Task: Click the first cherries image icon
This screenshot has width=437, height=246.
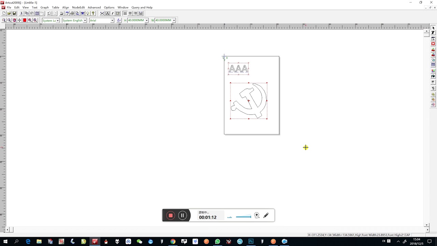Action: tap(433, 50)
